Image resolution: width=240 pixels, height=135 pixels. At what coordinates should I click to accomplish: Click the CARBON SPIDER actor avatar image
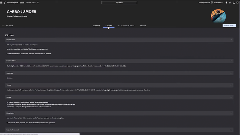[x=218, y=16]
